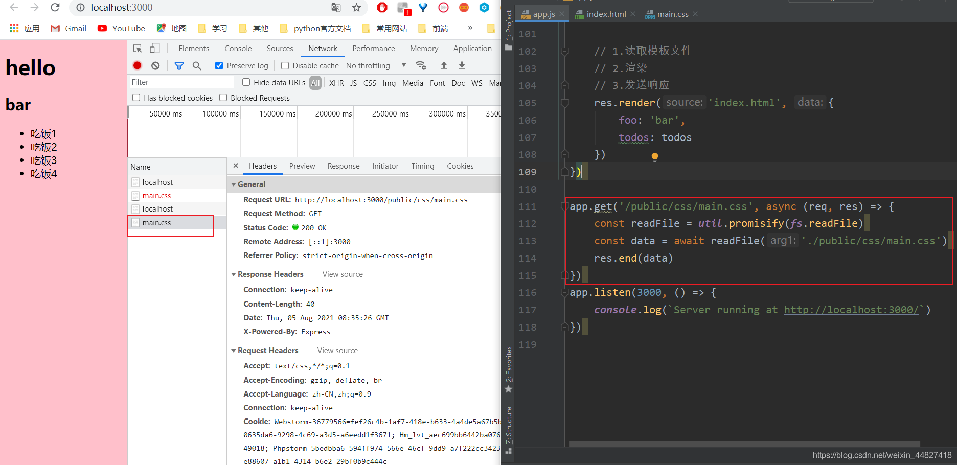Open network conditions wifi icon
Screen dimensions: 957x465
(421, 65)
